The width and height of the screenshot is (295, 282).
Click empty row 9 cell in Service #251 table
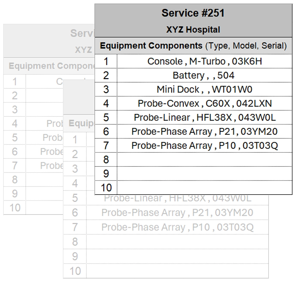point(204,173)
